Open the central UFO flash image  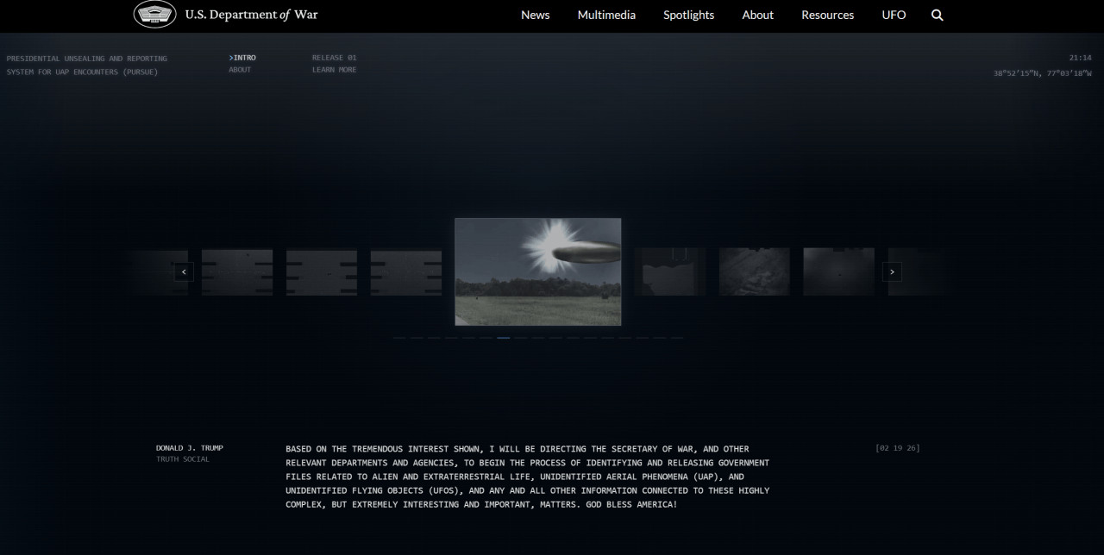click(538, 271)
